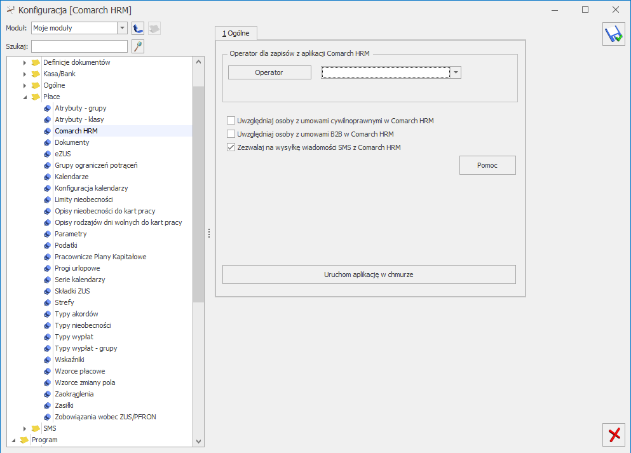Select Grupy ograniczeń potrąceń

click(96, 165)
